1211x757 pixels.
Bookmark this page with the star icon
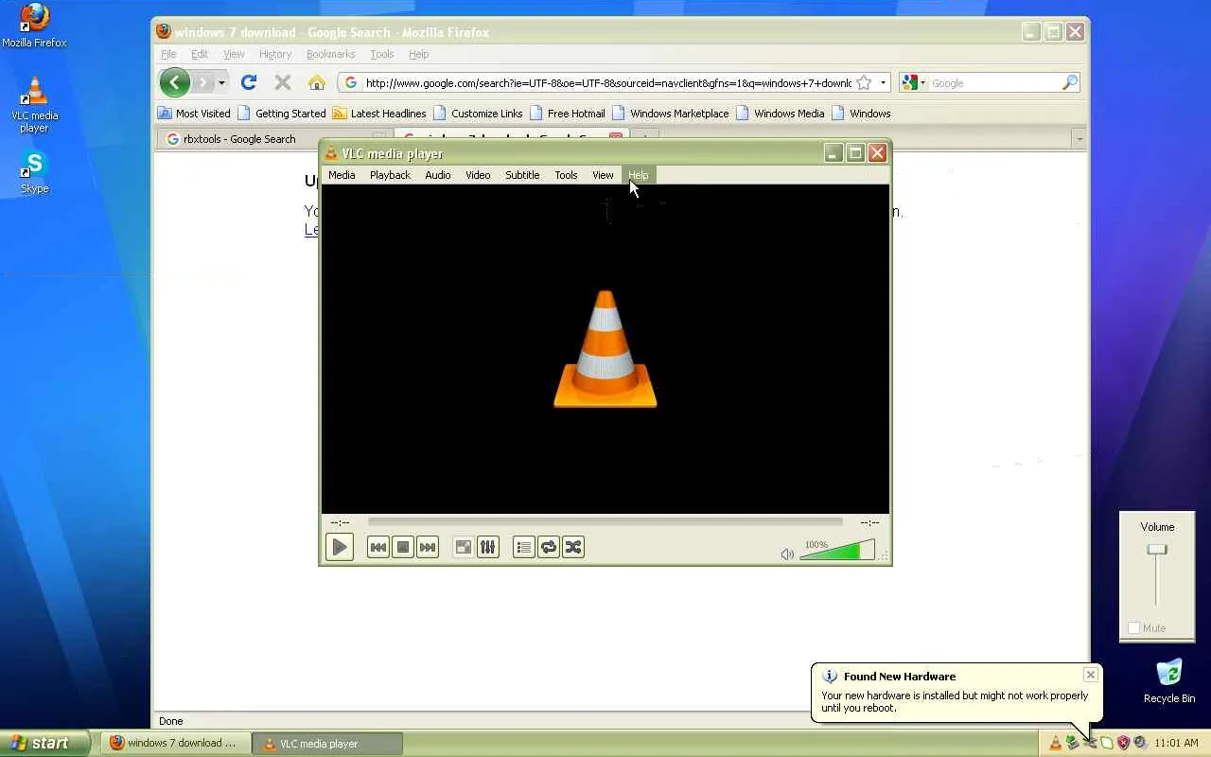coord(864,83)
